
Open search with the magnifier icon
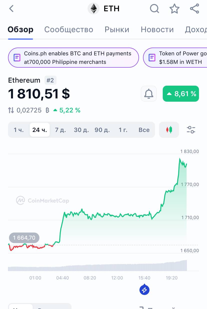[x=154, y=9]
